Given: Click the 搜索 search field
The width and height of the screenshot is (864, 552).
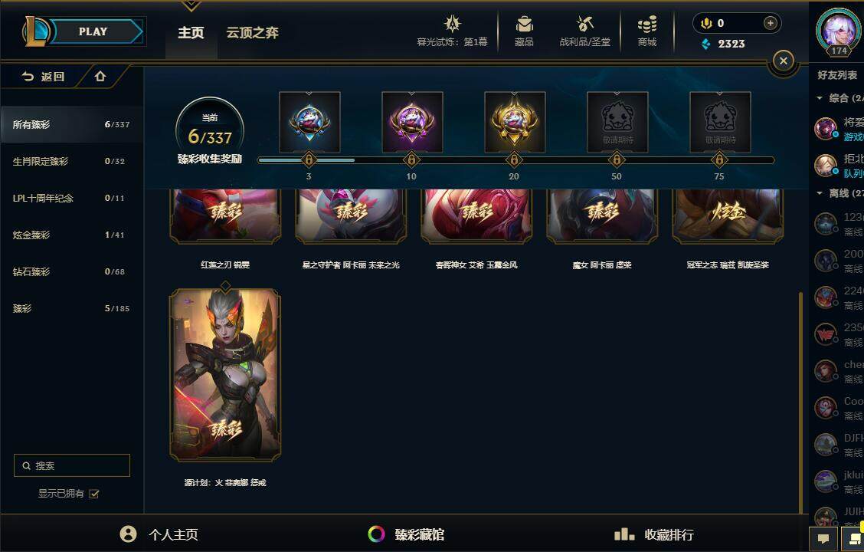Looking at the screenshot, I should [x=72, y=465].
